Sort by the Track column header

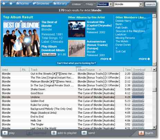click(53, 70)
